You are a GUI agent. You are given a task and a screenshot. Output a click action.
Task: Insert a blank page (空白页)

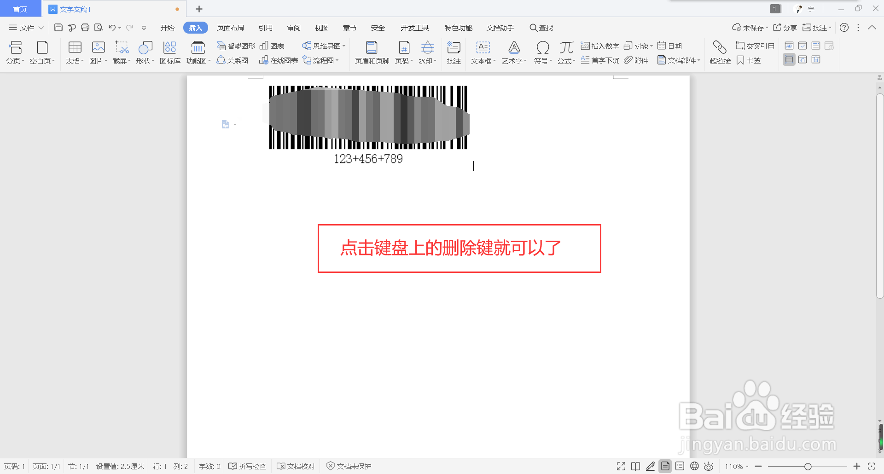pyautogui.click(x=42, y=53)
